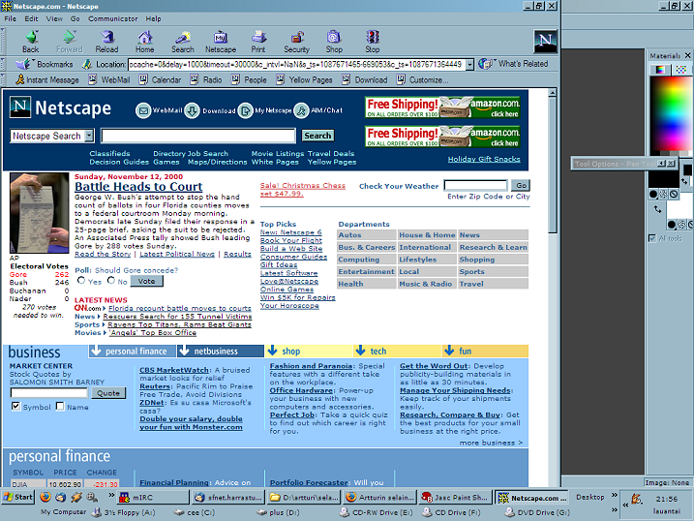The height and width of the screenshot is (521, 694).
Task: Click the Quote button in Market Center
Action: [108, 393]
